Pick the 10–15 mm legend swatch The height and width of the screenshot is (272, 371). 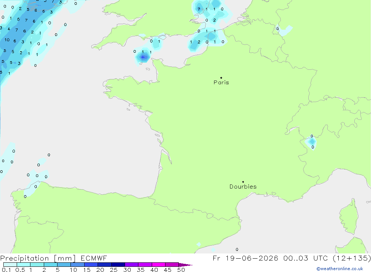78,265
